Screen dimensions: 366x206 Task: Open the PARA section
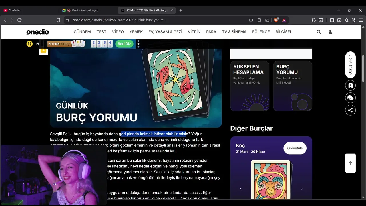(211, 32)
